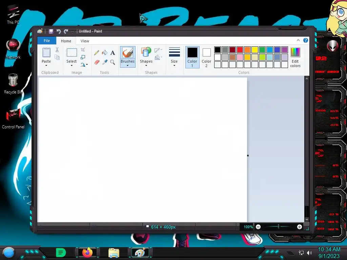Open the volume speaker tray icon
This screenshot has height=260, width=347.
coord(309,253)
